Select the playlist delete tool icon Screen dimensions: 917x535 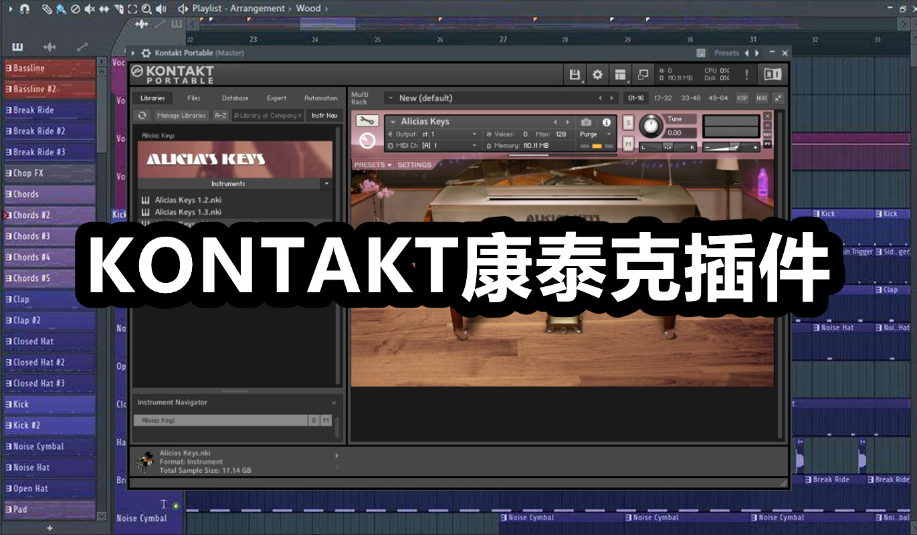75,9
